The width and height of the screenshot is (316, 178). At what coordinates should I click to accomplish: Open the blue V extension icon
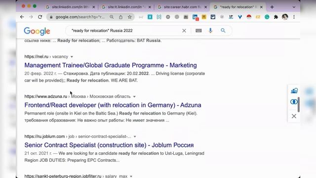(240, 17)
